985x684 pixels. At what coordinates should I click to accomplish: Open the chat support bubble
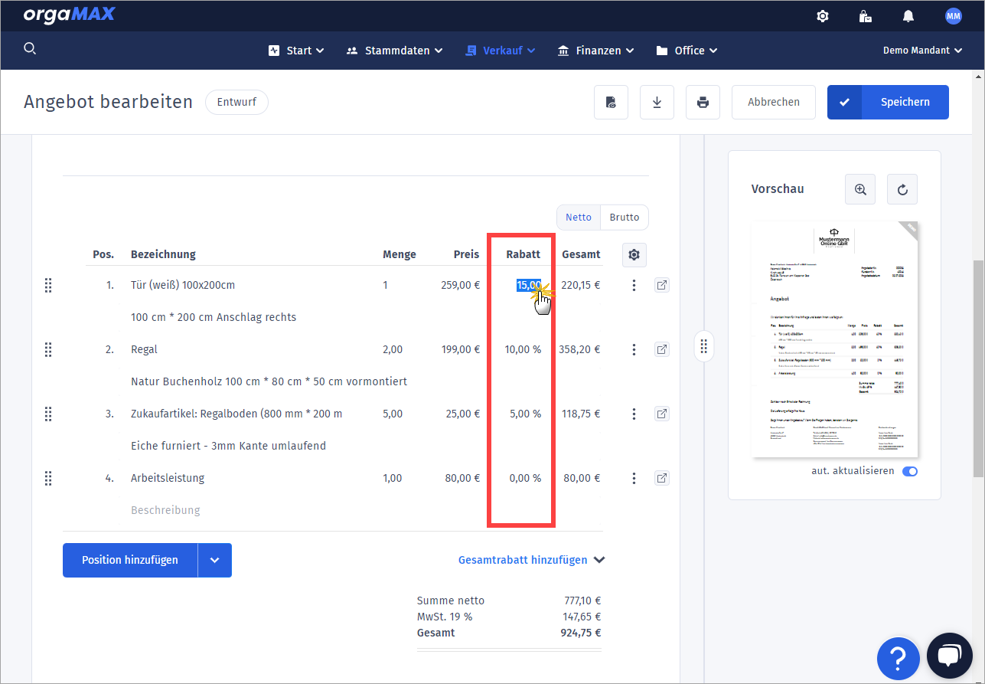949,656
